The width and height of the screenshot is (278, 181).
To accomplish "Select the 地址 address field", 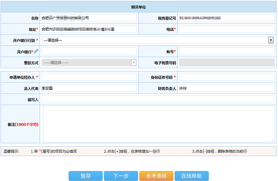I will pos(89,29).
